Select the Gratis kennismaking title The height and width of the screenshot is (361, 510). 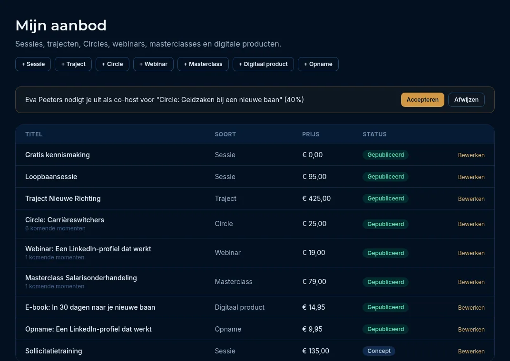coord(58,155)
